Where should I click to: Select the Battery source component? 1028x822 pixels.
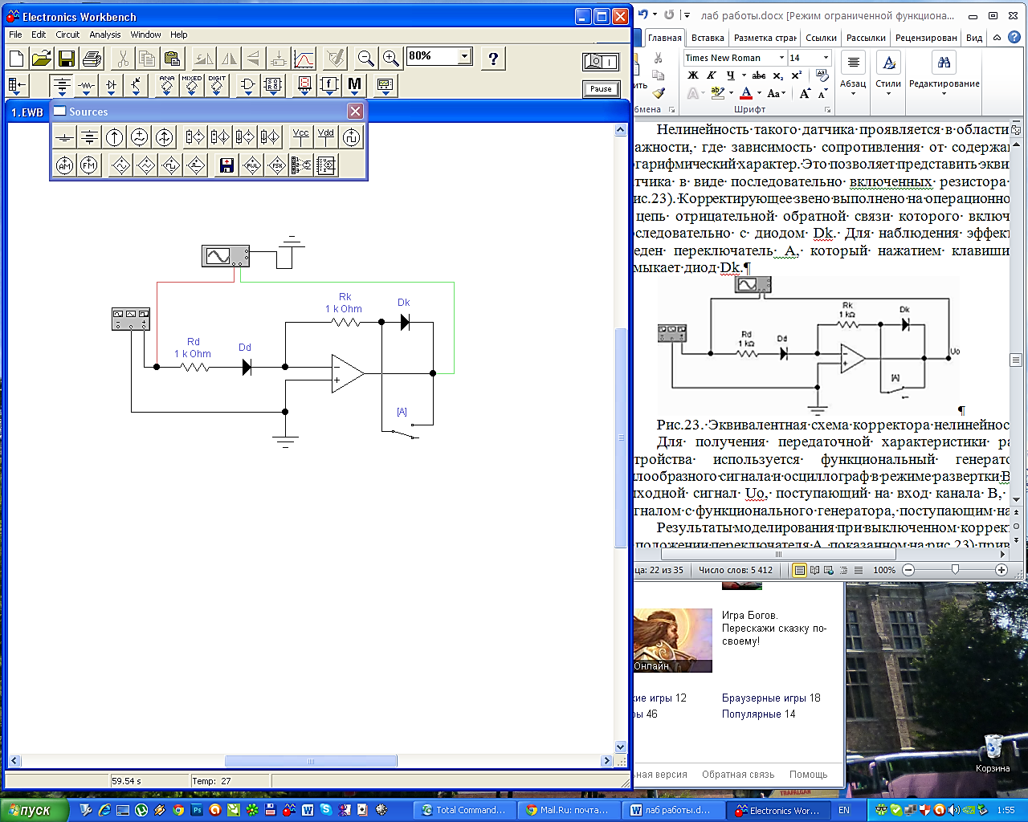point(89,137)
